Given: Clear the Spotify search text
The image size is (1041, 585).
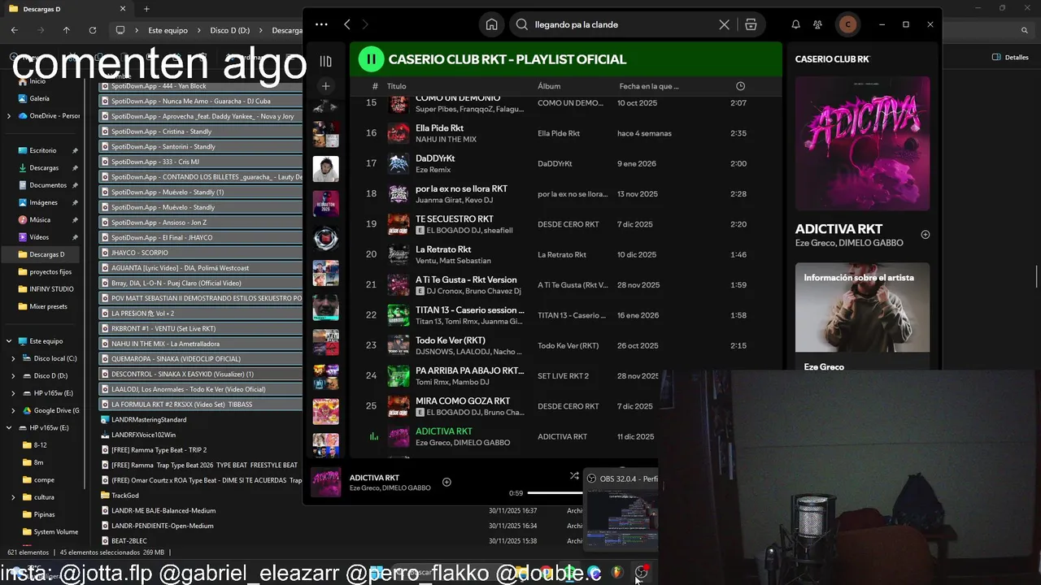Looking at the screenshot, I should click(724, 24).
